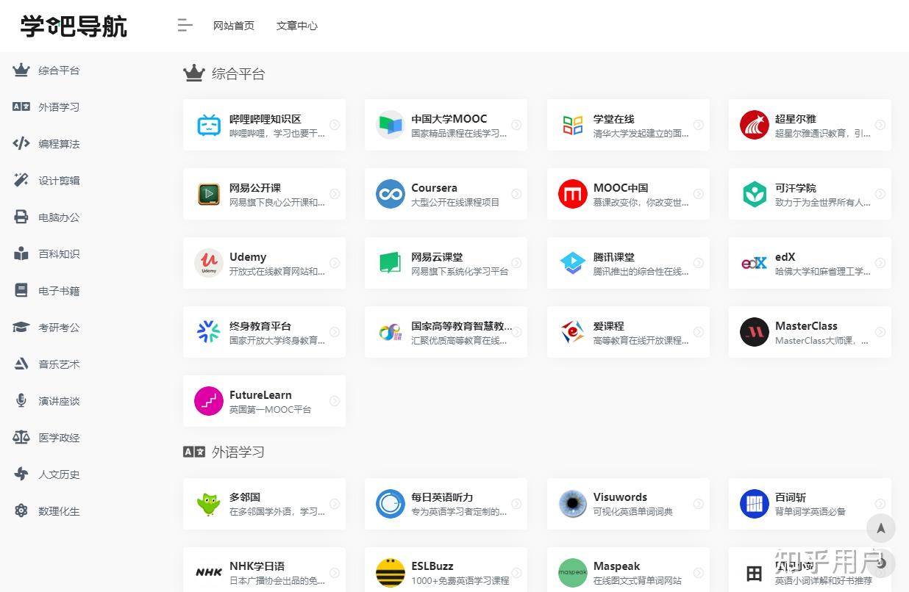
Task: Open the 可汗学院 site card
Action: click(809, 193)
